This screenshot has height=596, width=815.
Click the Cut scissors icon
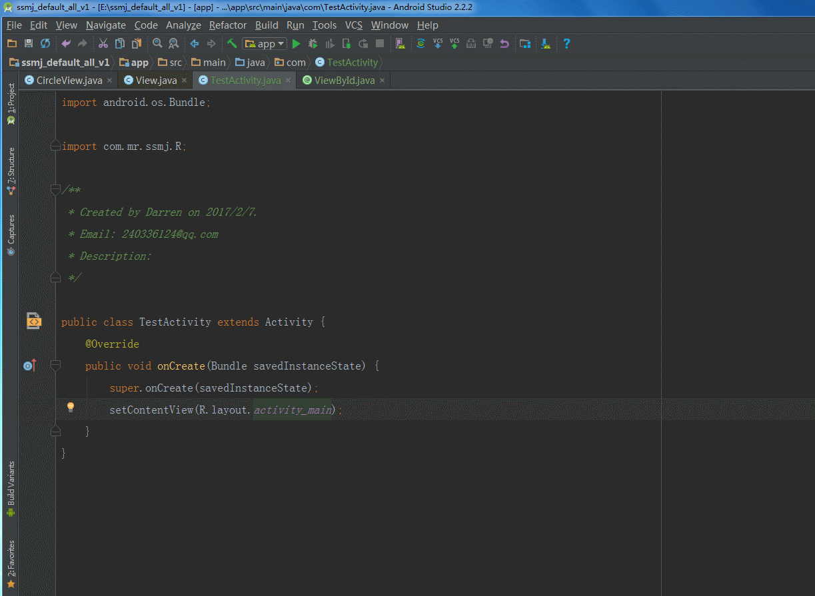click(x=103, y=43)
